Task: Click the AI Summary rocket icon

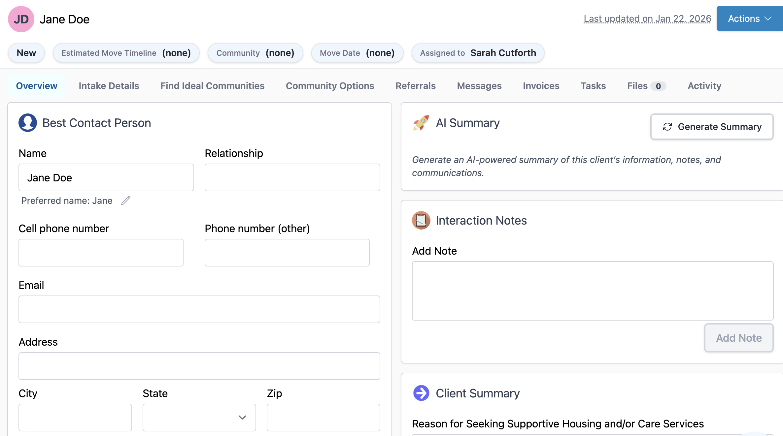Action: (421, 123)
